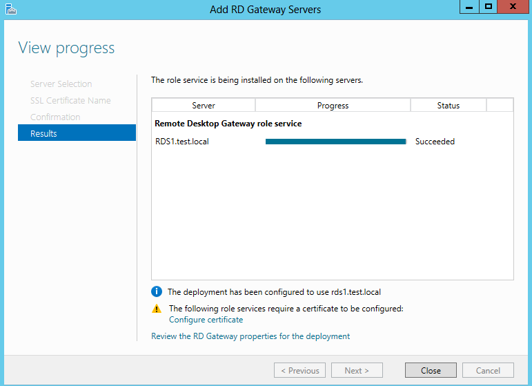Close window using red X button

coord(513,7)
